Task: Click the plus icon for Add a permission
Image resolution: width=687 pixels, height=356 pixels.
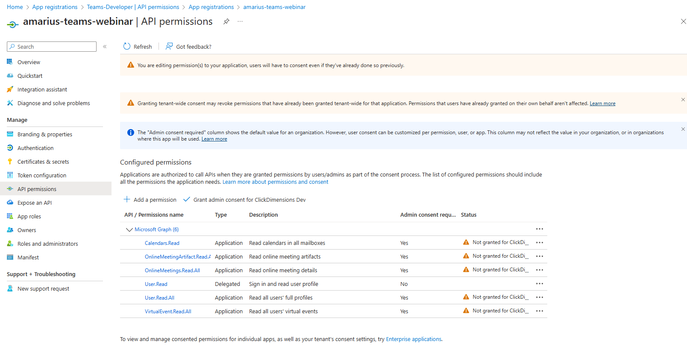Action: click(x=127, y=199)
